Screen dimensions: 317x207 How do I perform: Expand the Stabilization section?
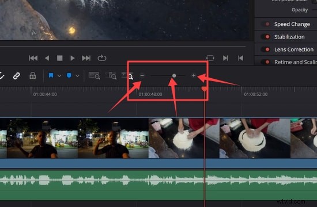click(x=289, y=37)
